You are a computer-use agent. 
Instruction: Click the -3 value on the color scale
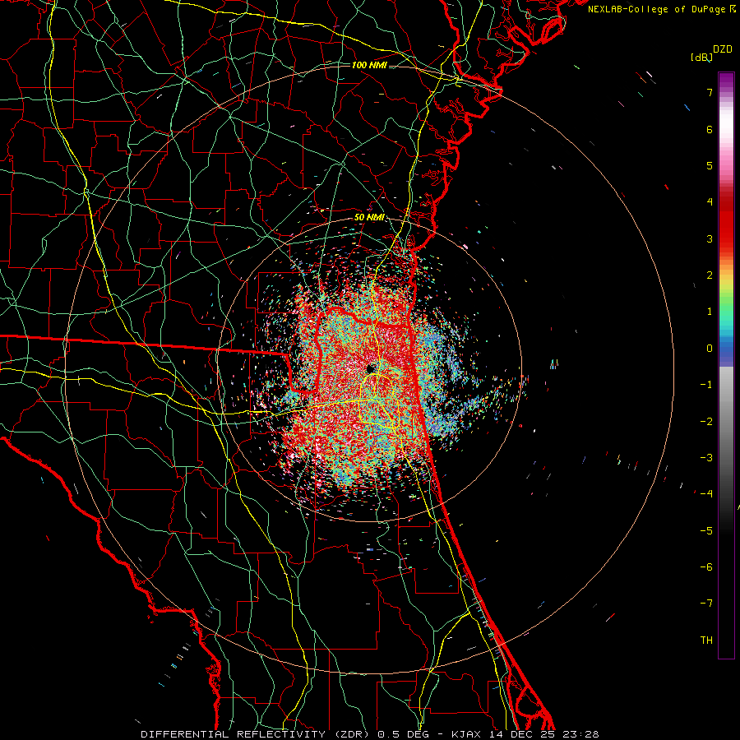click(706, 458)
